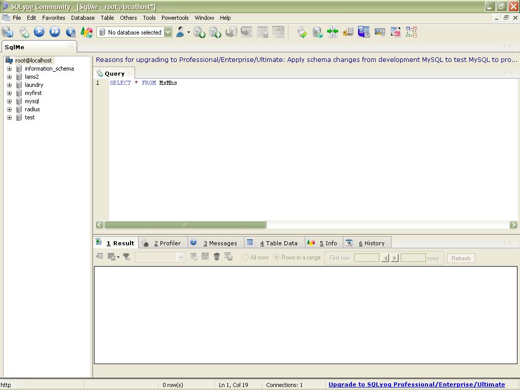Viewport: 520px width, 390px height.
Task: Expand the radius database node
Action: pyautogui.click(x=9, y=110)
